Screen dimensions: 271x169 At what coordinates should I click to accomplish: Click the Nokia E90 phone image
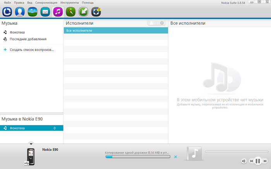pyautogui.click(x=31, y=157)
